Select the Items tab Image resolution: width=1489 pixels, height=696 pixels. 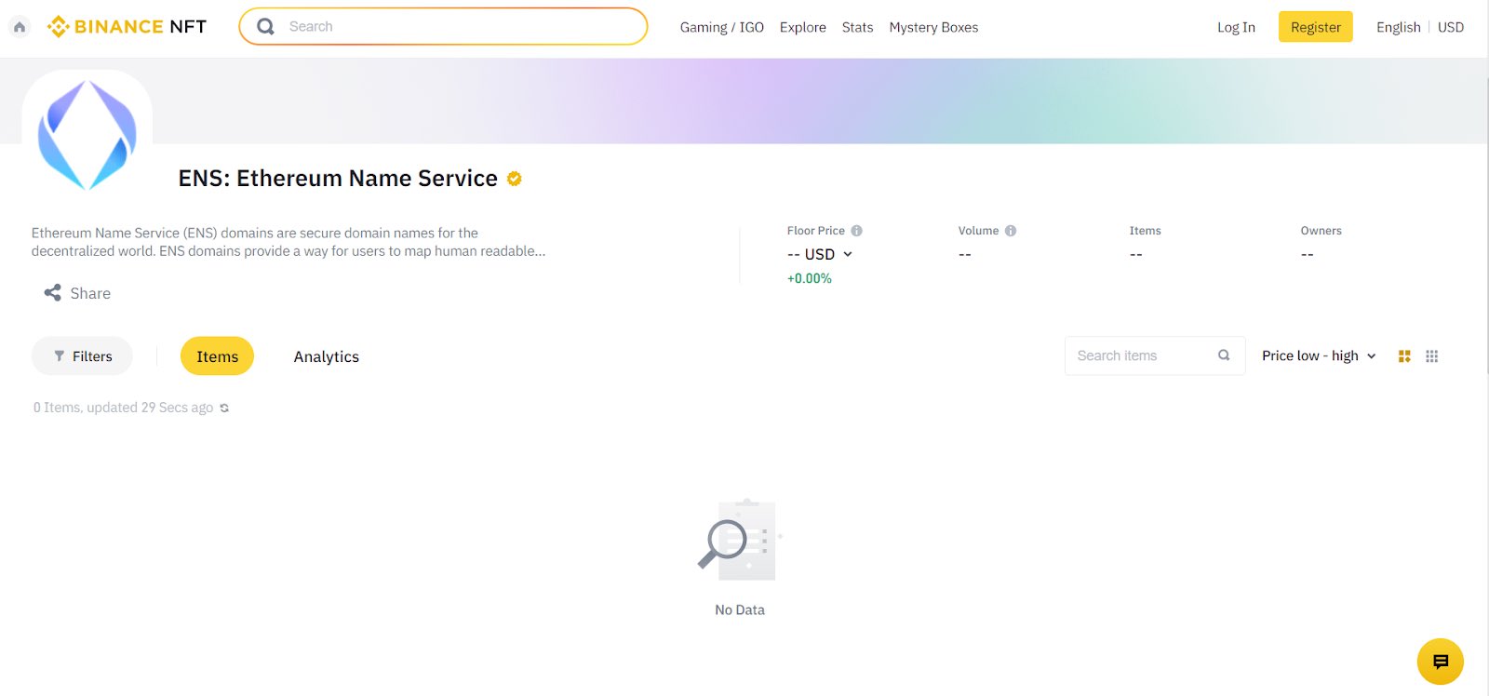point(217,356)
